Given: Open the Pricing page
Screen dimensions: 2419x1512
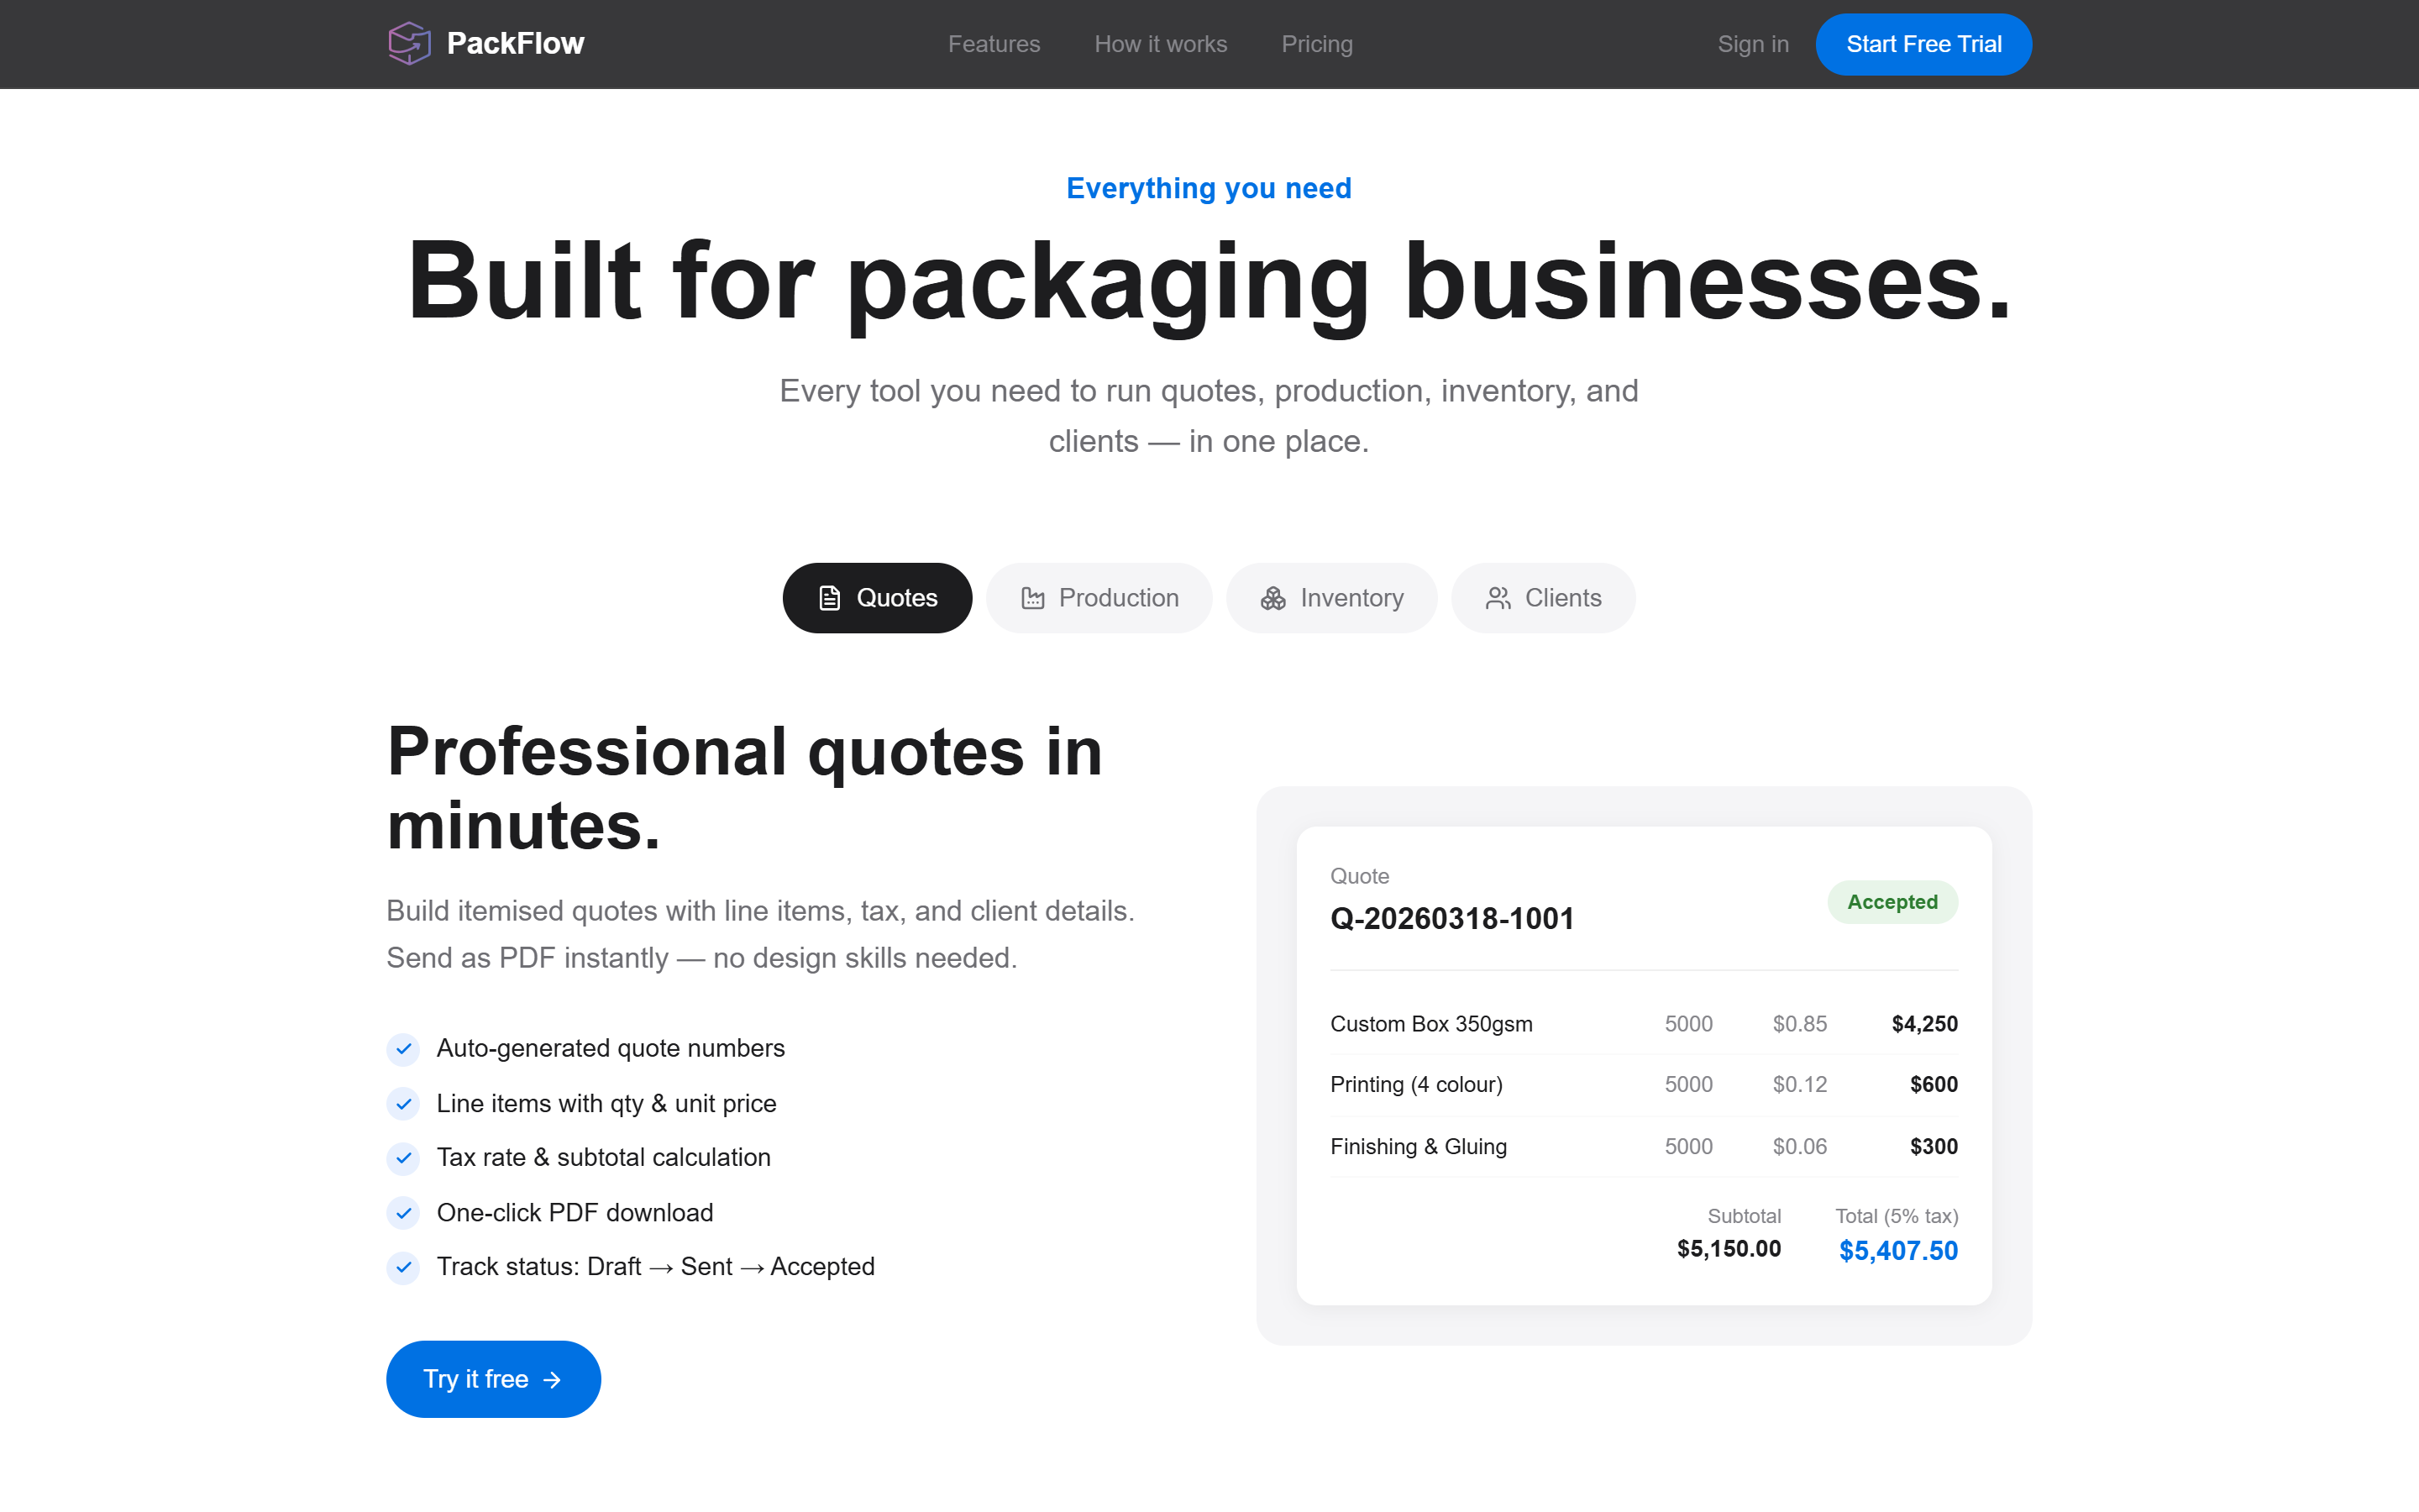Looking at the screenshot, I should tap(1316, 43).
